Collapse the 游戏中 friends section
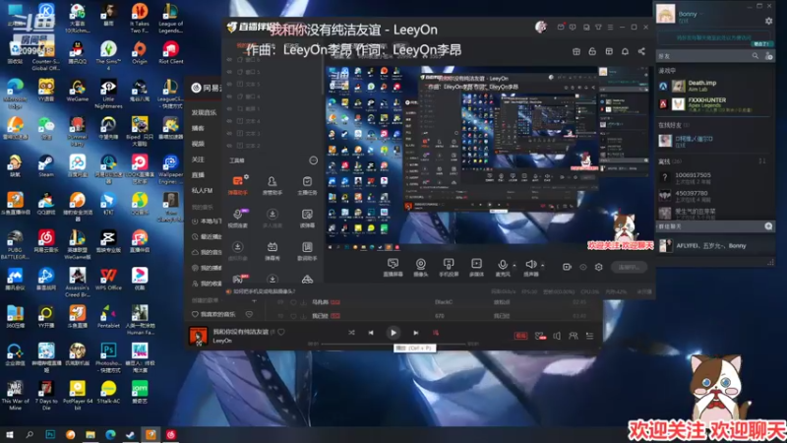This screenshot has width=787, height=443. pos(667,71)
